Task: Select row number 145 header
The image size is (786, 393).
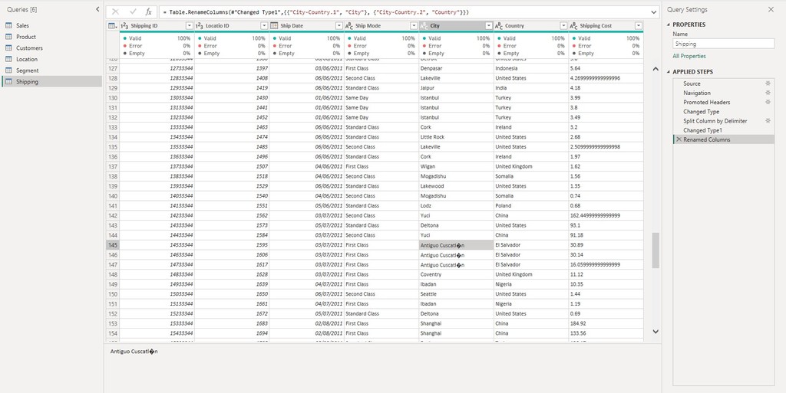Action: pyautogui.click(x=113, y=245)
